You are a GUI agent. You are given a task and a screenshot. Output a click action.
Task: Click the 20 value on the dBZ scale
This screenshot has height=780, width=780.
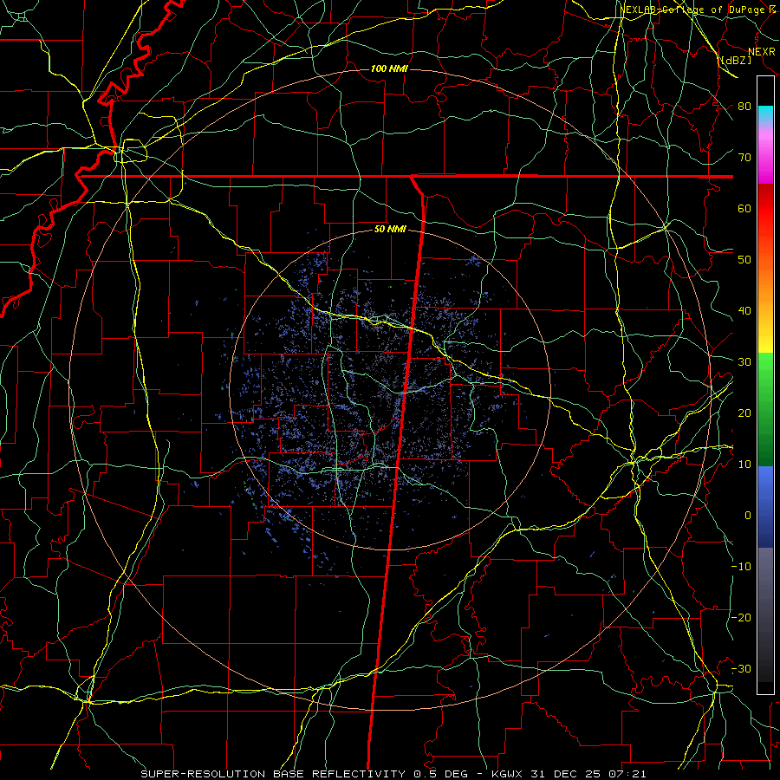pyautogui.click(x=744, y=413)
